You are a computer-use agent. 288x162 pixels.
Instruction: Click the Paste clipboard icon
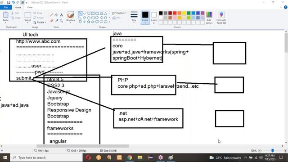pyautogui.click(x=5, y=15)
